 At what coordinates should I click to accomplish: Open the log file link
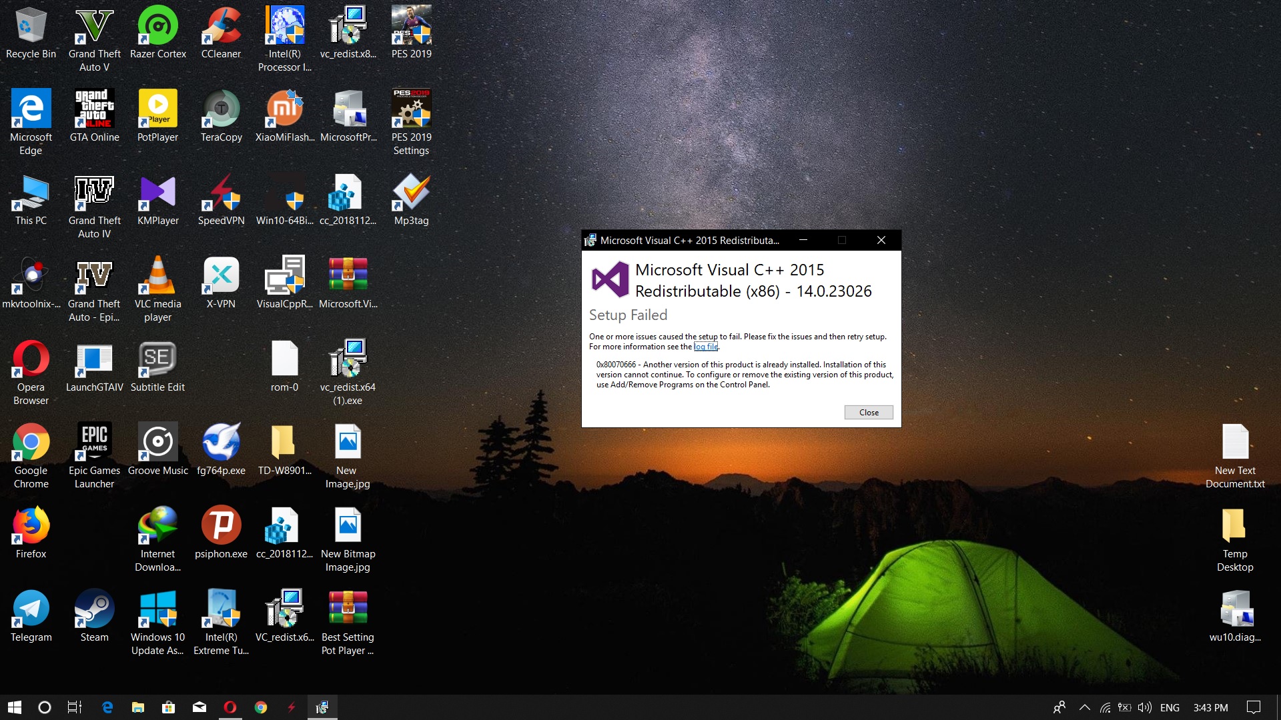(x=706, y=347)
